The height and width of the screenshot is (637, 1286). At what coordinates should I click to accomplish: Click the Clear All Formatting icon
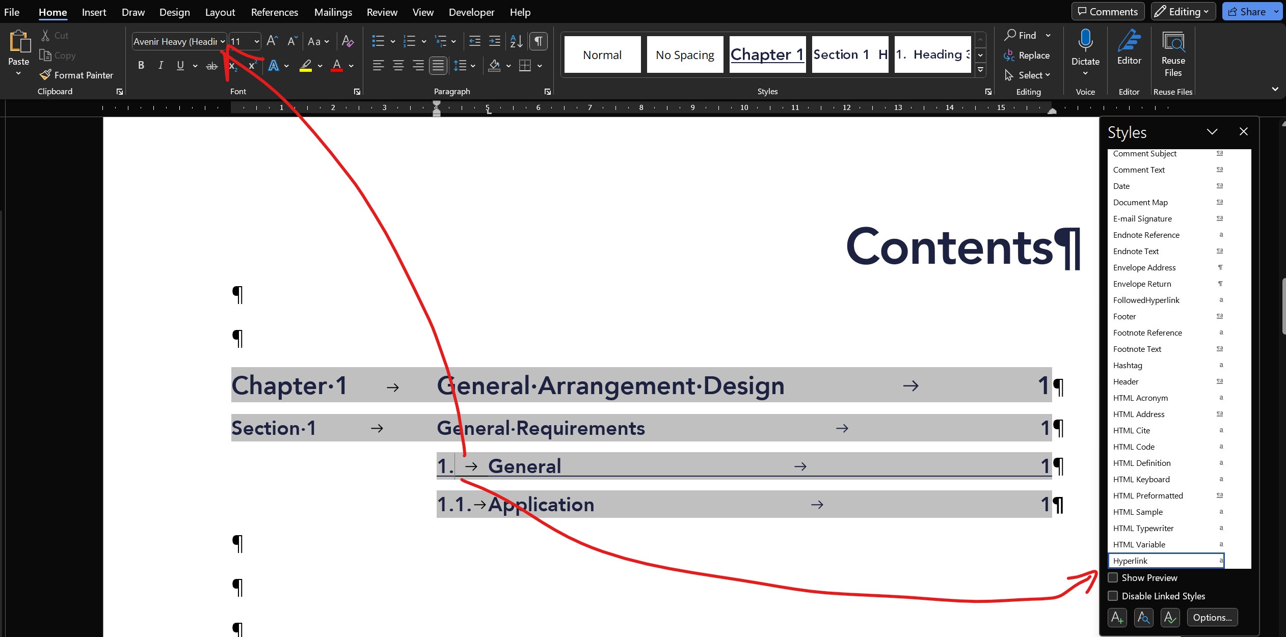point(347,41)
